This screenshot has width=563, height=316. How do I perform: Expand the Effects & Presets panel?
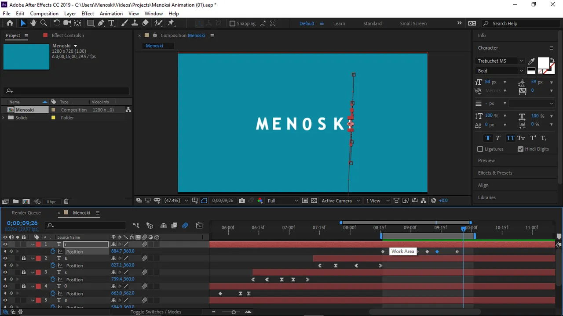click(x=495, y=173)
